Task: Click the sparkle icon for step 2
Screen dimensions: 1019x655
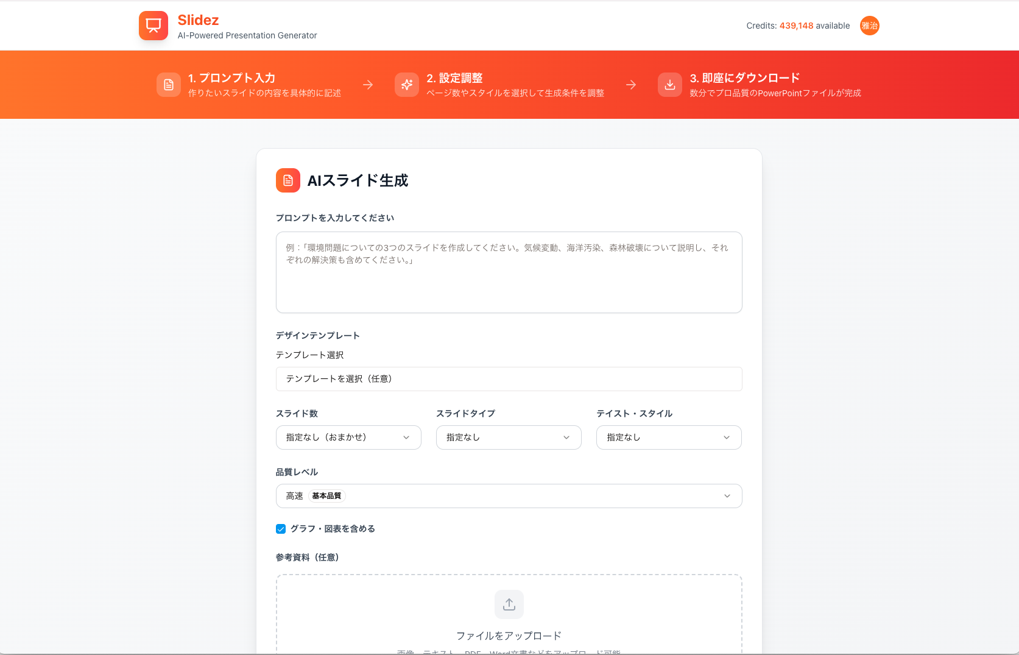Action: 407,85
